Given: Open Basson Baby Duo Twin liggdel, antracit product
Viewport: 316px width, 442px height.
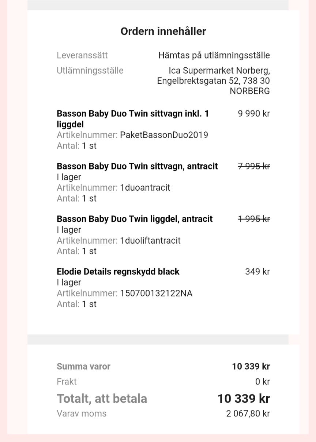Looking at the screenshot, I should click(x=135, y=219).
